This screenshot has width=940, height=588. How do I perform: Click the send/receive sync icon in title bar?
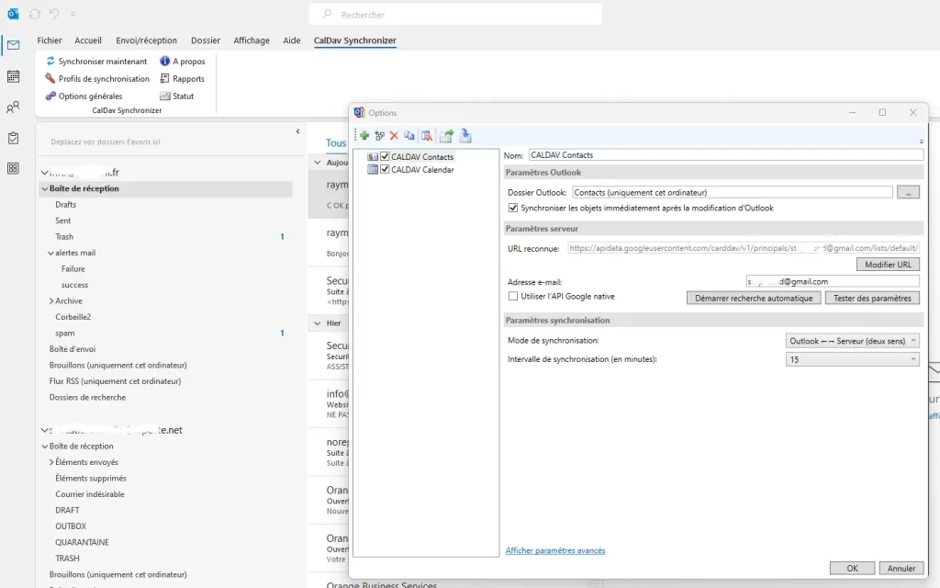click(x=35, y=14)
